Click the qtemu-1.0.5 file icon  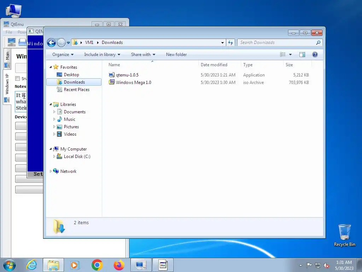tap(111, 75)
